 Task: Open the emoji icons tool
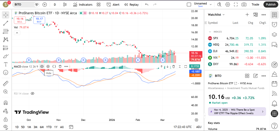pyautogui.click(x=5, y=72)
